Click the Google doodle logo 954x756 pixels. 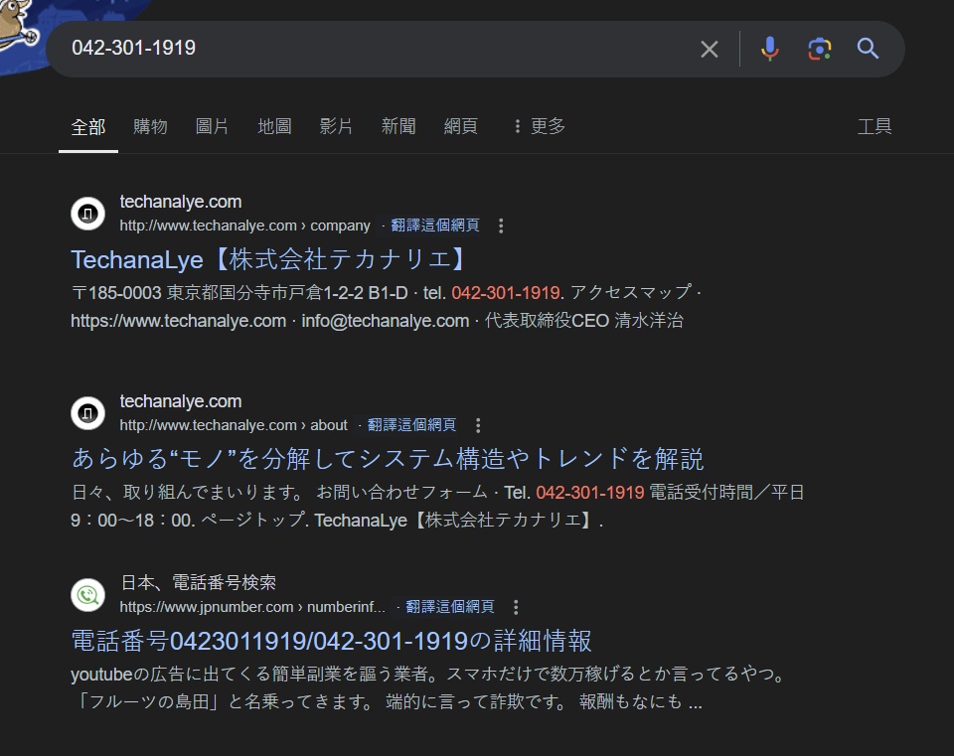click(20, 30)
